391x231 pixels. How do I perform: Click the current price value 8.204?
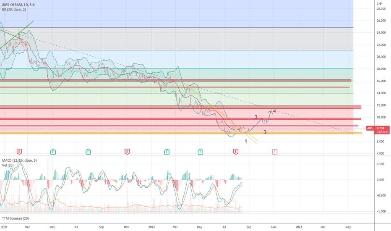380,128
